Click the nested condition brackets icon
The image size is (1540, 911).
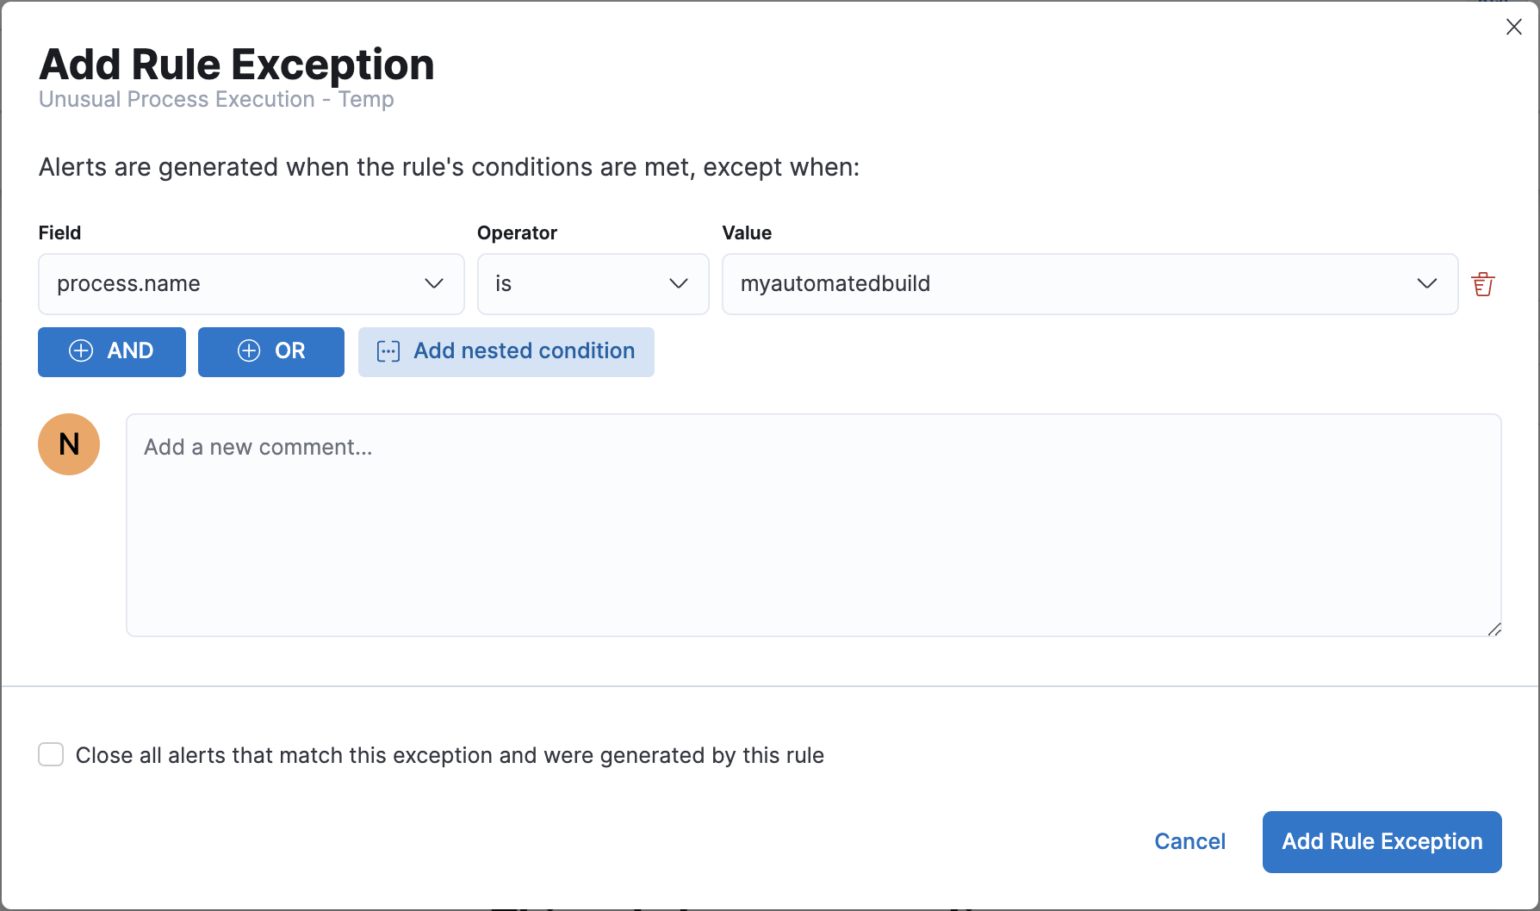tap(390, 350)
